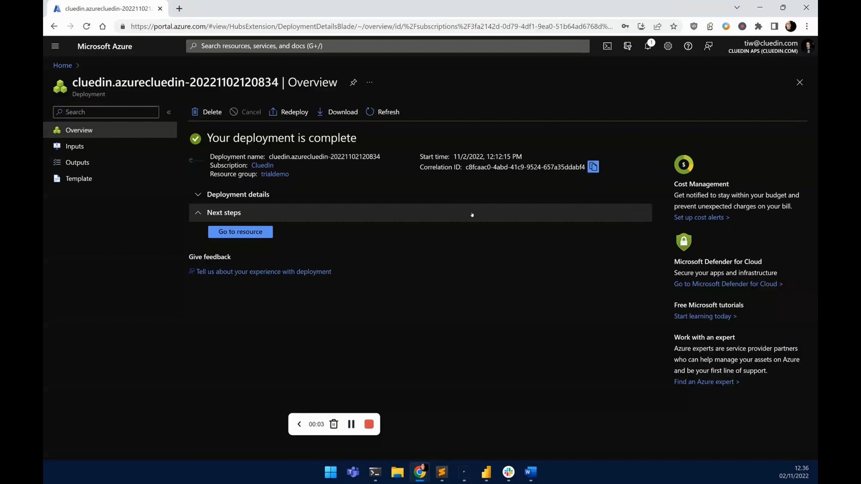Open the Azure portal hamburger menu
This screenshot has height=484, width=861.
coord(55,46)
